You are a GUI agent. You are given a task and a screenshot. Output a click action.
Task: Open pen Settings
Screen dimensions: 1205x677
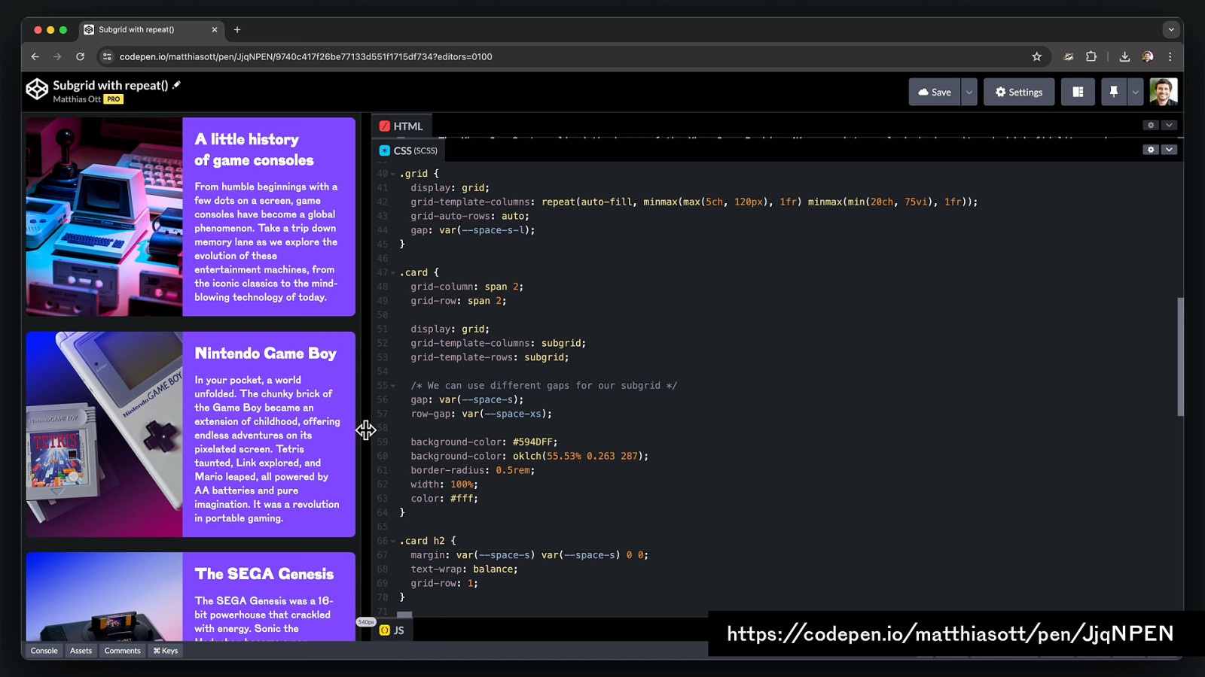1019,92
